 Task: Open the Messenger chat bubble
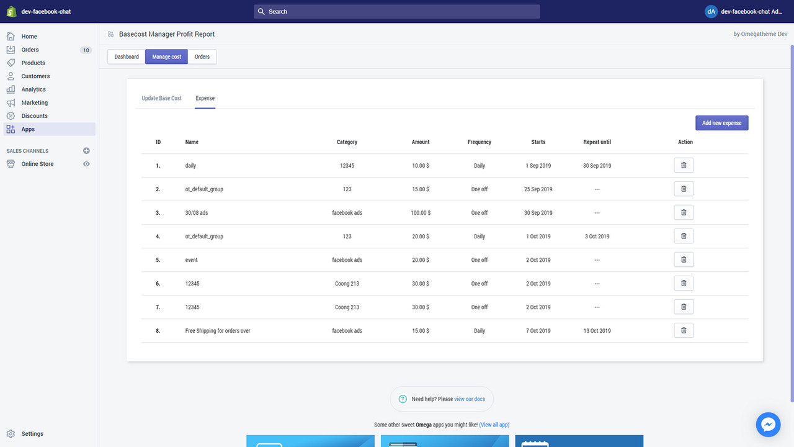coord(768,425)
